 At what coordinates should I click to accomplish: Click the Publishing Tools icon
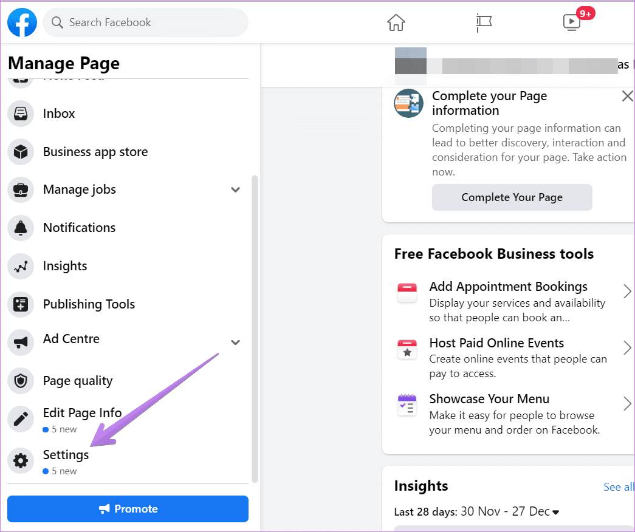[x=21, y=304]
